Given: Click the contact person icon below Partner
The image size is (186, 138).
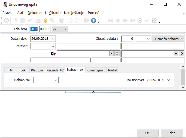Looking at the screenshot, I should point(53,54).
